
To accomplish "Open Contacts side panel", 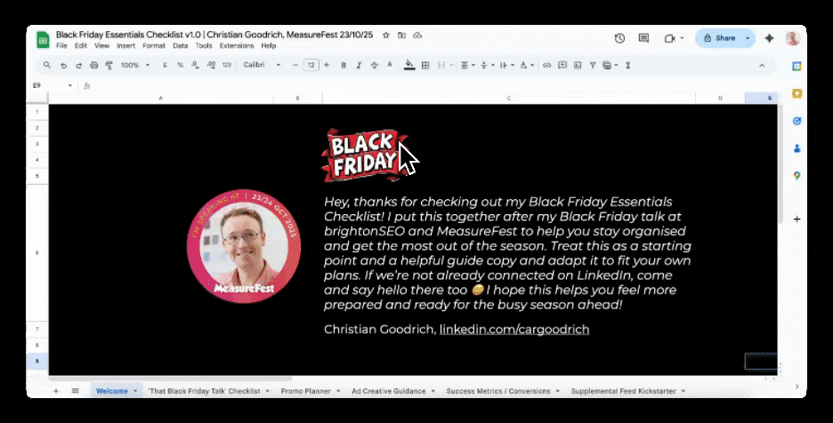I will (x=797, y=148).
